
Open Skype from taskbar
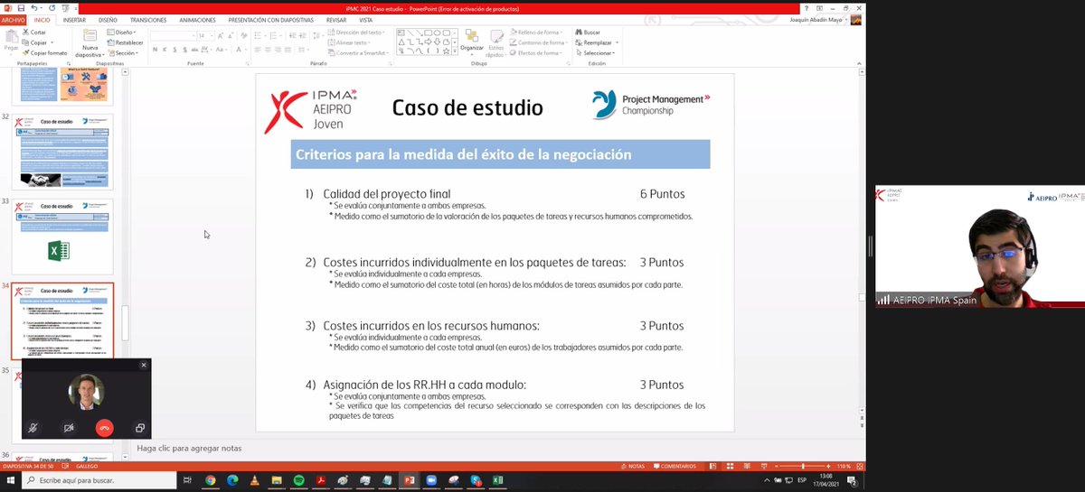point(475,480)
